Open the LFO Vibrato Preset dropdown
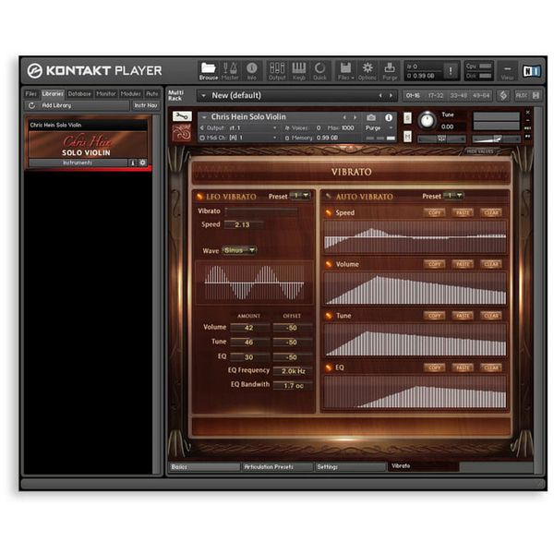 [x=300, y=196]
